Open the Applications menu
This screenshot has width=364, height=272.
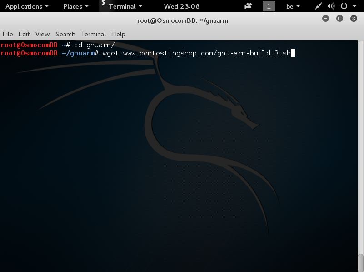point(27,6)
